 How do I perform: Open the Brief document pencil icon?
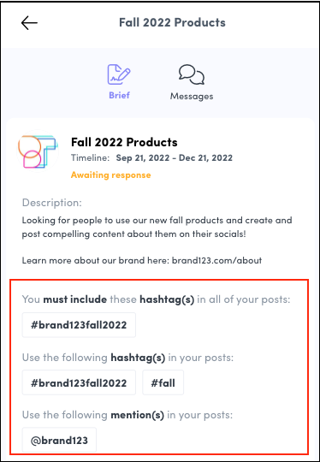point(119,74)
